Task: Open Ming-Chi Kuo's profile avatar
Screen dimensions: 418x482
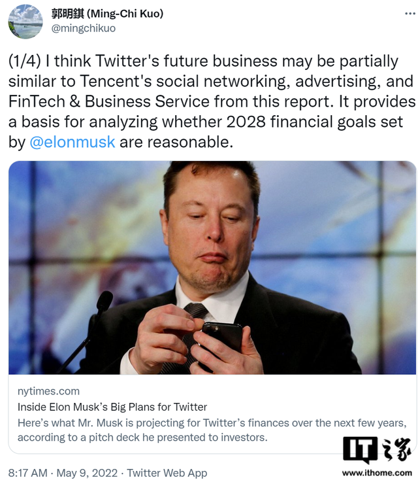Action: [x=25, y=22]
